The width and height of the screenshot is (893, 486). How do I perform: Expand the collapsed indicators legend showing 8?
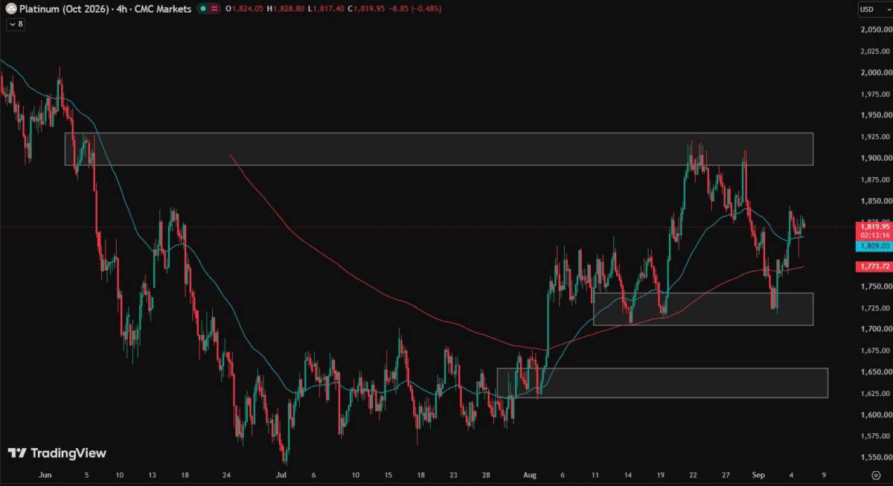coord(16,24)
